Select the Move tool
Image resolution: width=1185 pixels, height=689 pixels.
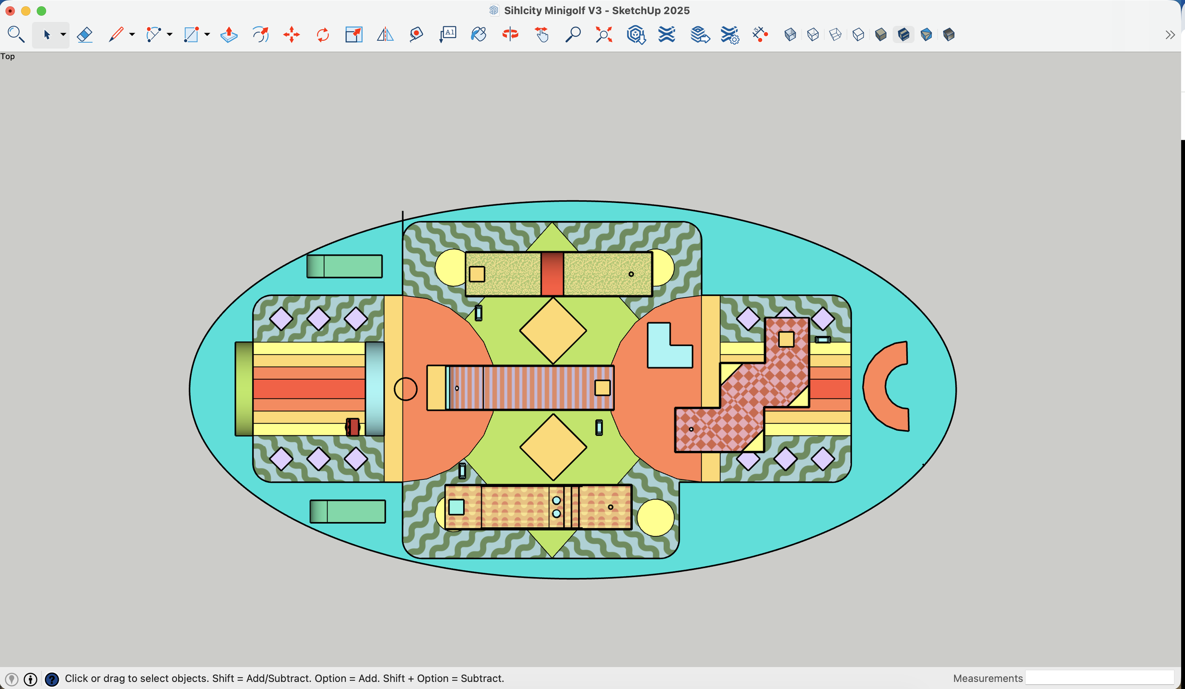pyautogui.click(x=292, y=35)
